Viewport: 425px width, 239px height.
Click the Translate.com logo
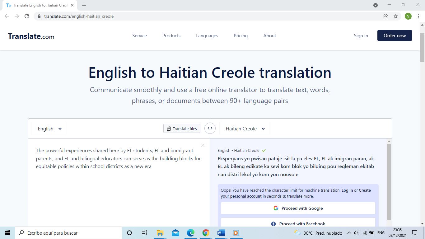31,36
